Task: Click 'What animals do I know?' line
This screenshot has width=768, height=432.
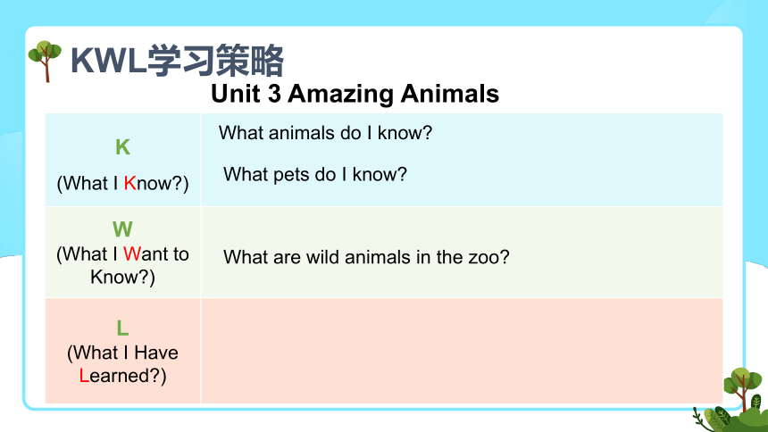Action: coord(325,133)
